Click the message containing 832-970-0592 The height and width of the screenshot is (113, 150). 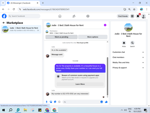70,94
